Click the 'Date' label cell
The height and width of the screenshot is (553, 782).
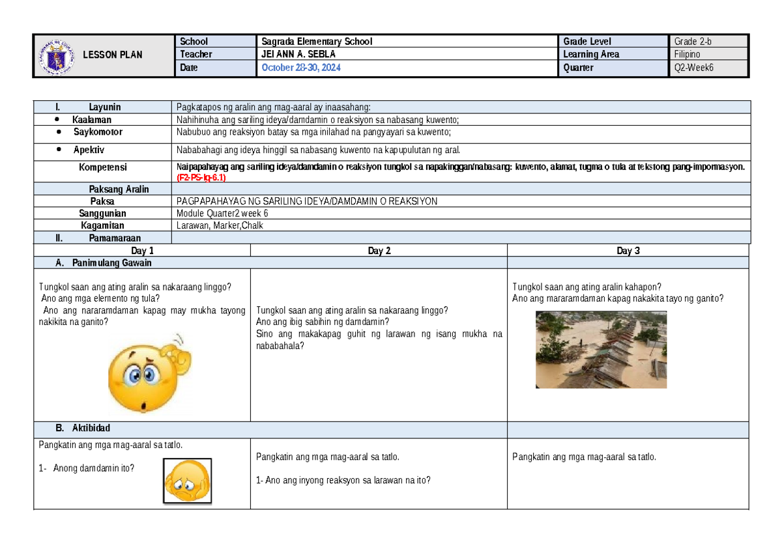(x=215, y=68)
